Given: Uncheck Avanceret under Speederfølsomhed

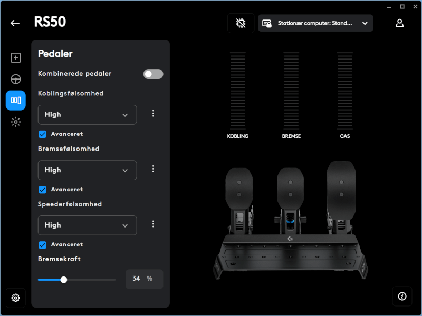Looking at the screenshot, I should click(43, 245).
